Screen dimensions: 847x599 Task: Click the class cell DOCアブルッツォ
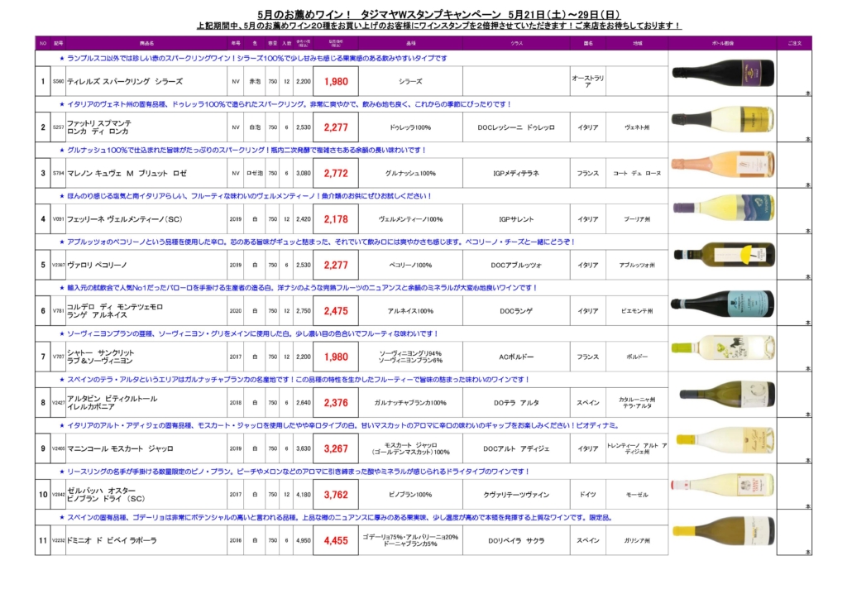point(516,266)
